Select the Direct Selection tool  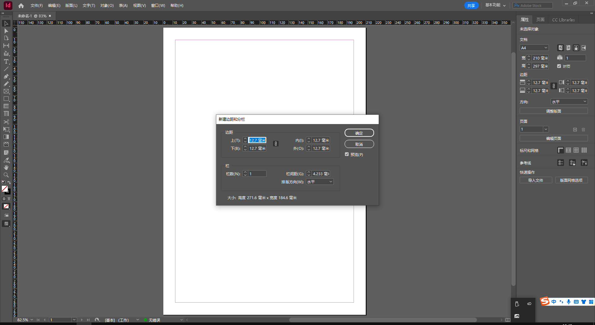[6, 31]
